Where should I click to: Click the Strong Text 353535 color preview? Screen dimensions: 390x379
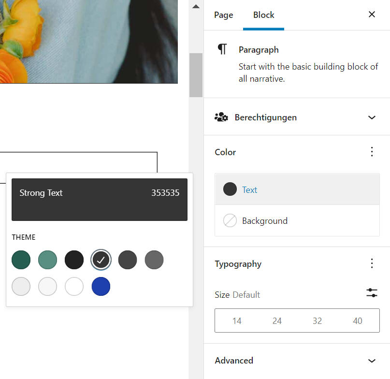99,200
